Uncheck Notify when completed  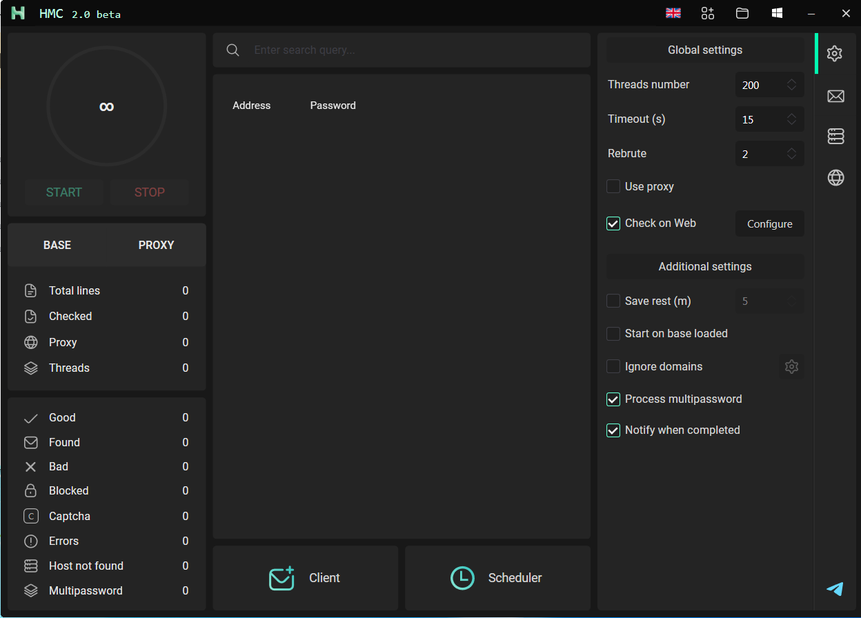point(613,430)
